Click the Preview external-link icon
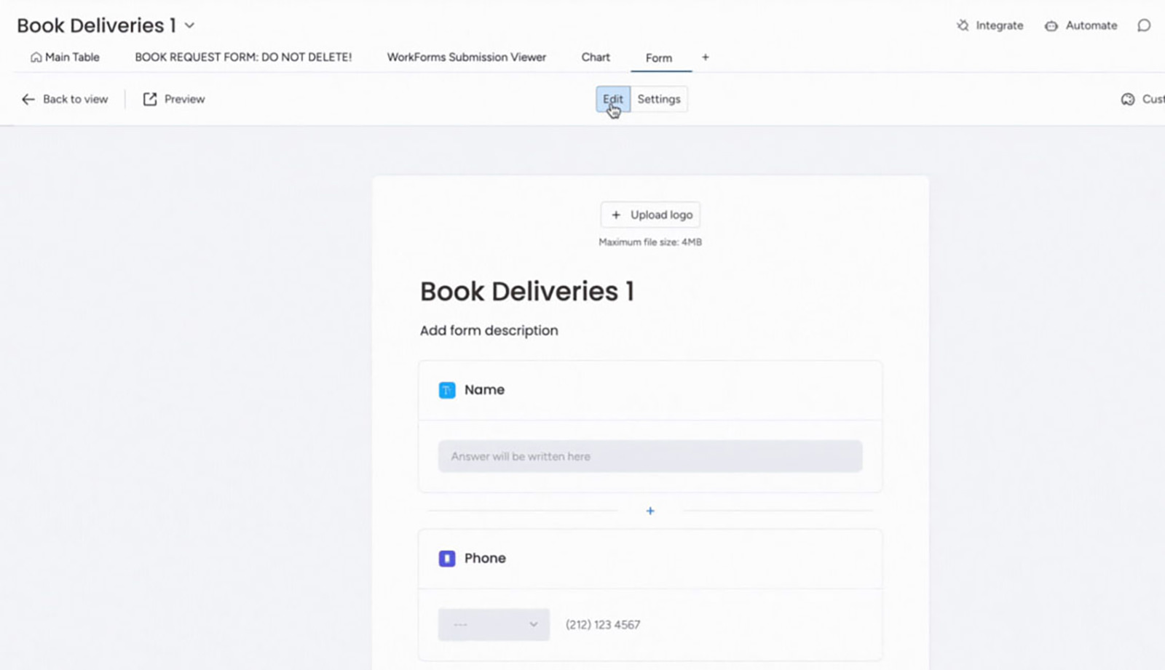Viewport: 1165px width, 670px height. (x=150, y=99)
